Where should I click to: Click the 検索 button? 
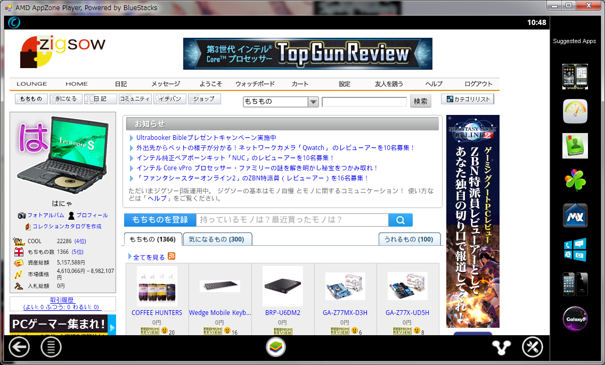click(421, 102)
